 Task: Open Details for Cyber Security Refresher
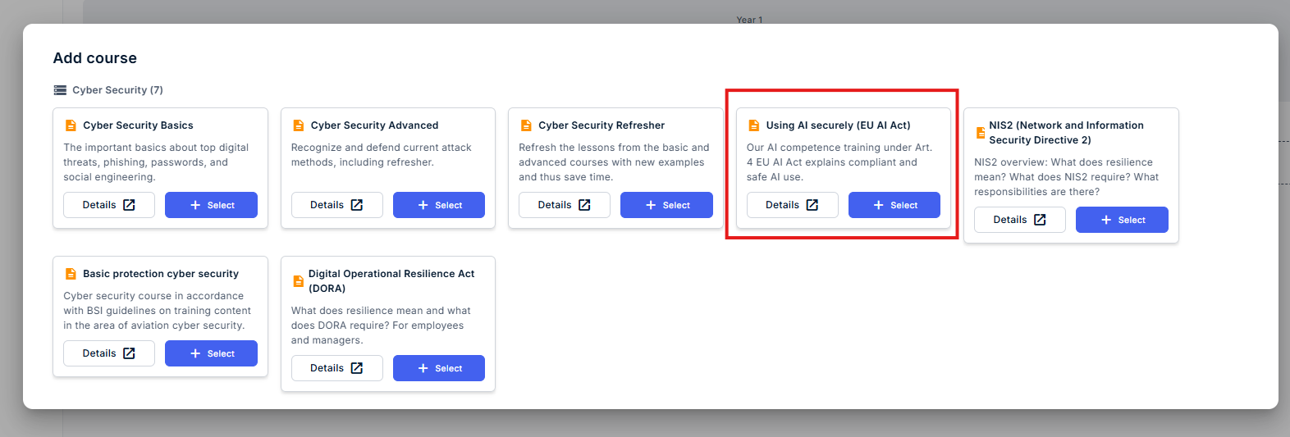565,205
